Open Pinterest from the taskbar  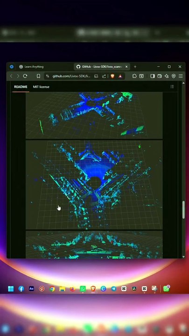(42, 289)
